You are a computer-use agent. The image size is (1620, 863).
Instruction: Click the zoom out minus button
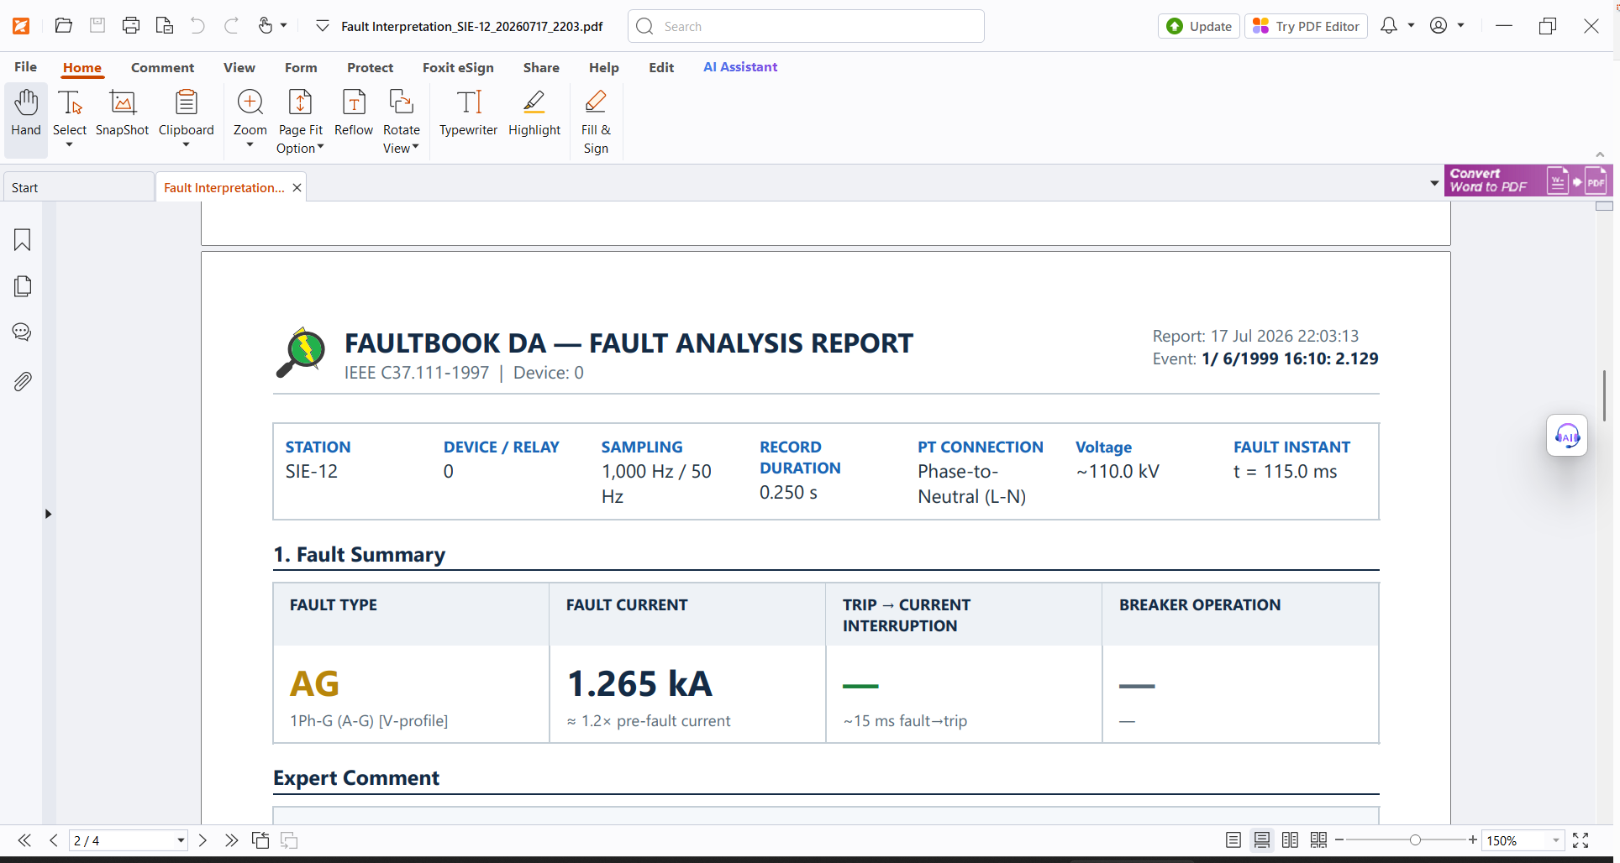1340,839
